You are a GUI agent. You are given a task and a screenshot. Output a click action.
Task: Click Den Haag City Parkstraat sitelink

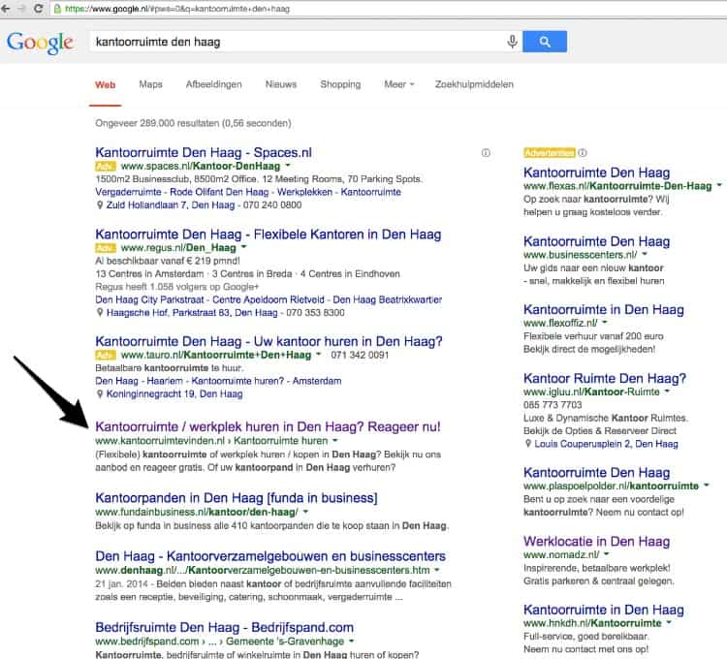point(149,299)
